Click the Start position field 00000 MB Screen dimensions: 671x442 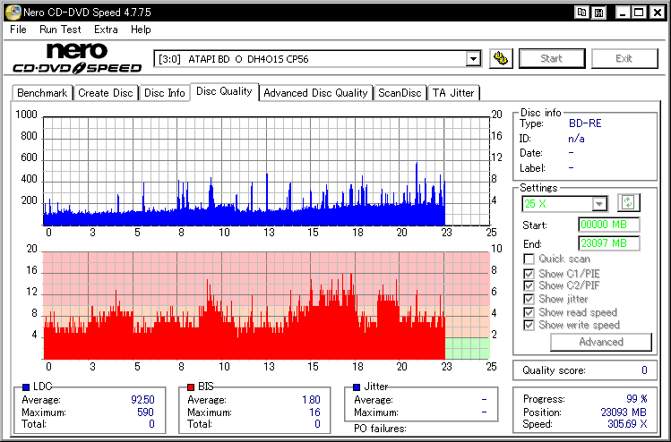[x=609, y=225]
